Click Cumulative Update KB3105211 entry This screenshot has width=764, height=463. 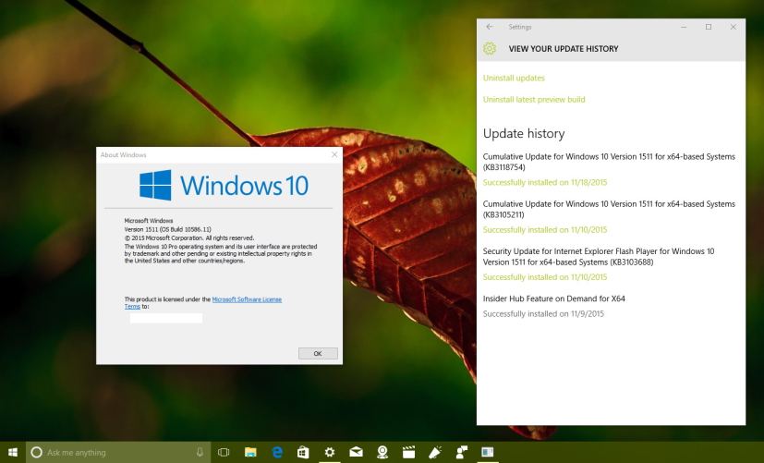click(609, 209)
